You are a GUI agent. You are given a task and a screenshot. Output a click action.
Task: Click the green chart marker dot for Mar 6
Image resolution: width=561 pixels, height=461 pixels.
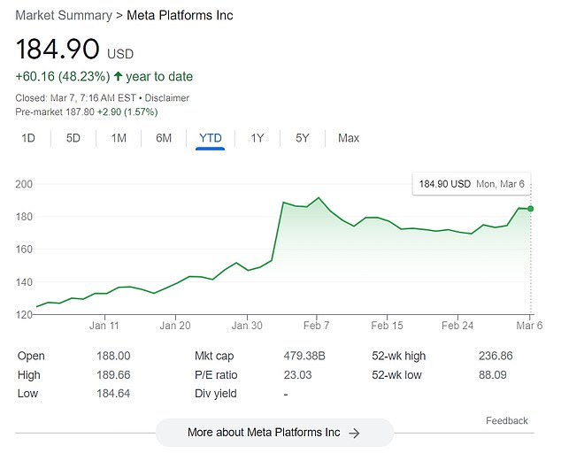pyautogui.click(x=530, y=209)
